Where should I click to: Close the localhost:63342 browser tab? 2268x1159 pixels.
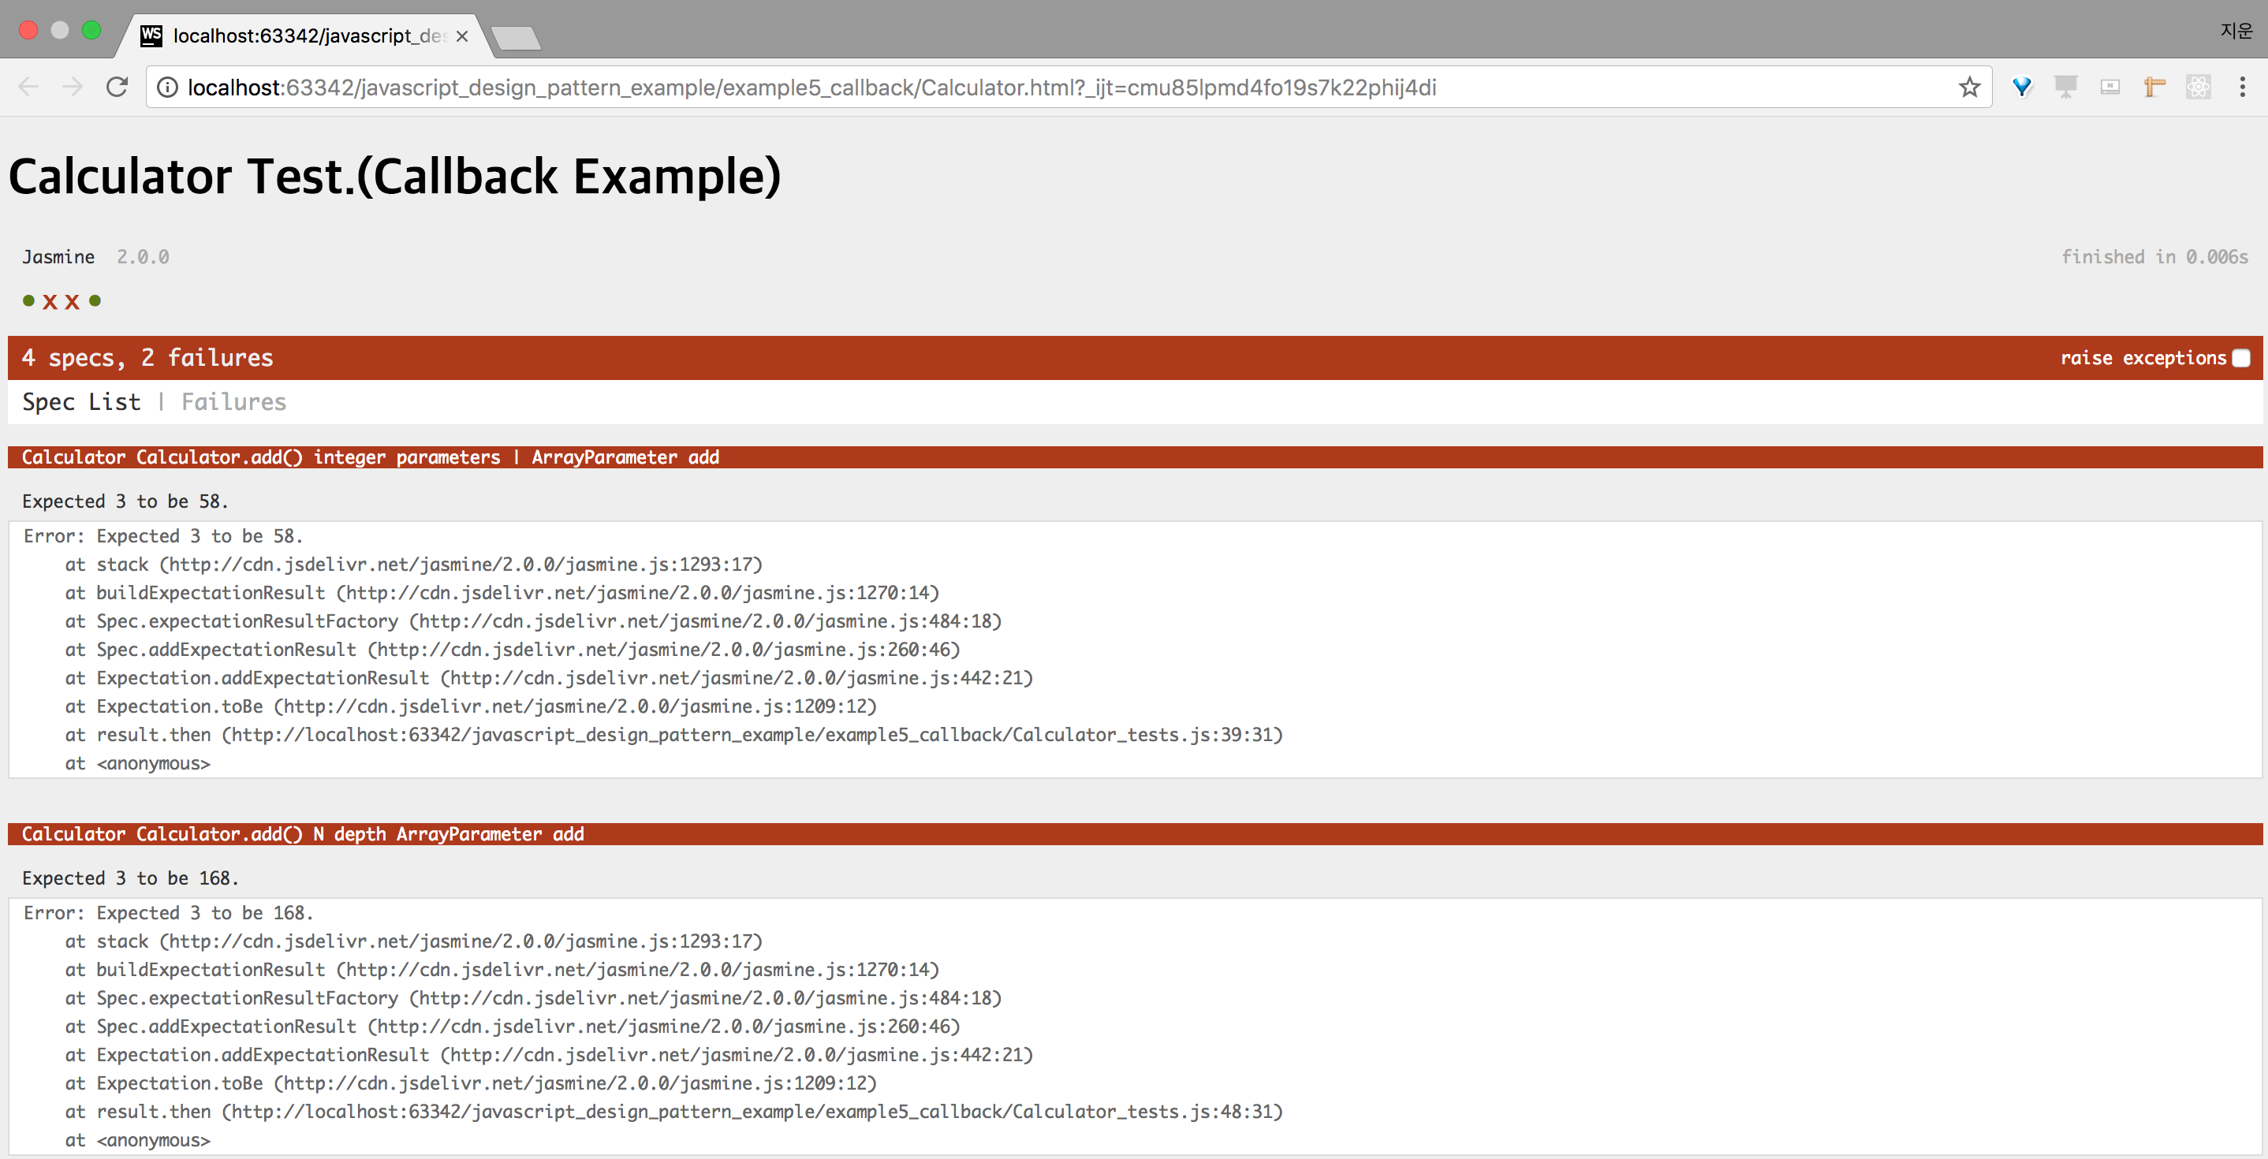461,36
